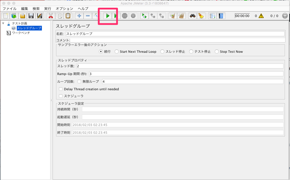Enable the 無限ループ checkbox
Viewport: 290px width, 180px height.
(79, 81)
